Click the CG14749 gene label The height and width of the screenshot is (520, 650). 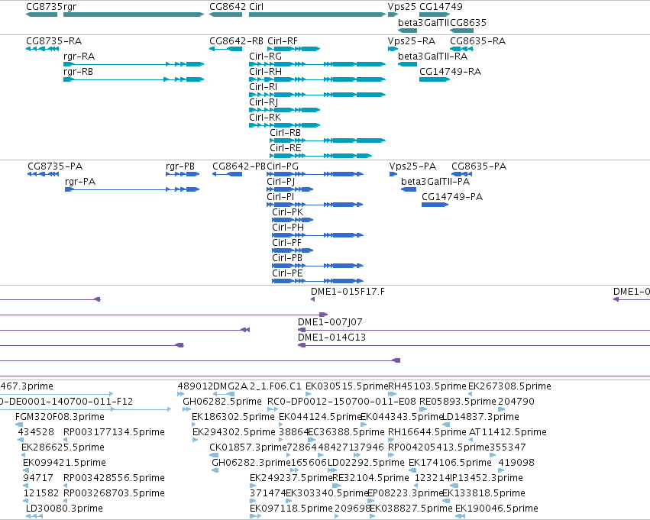[441, 7]
